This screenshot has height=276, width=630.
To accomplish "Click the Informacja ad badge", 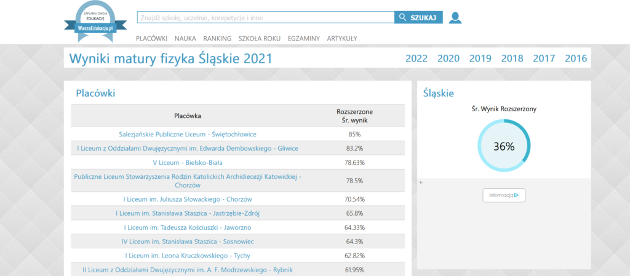I will click(504, 195).
